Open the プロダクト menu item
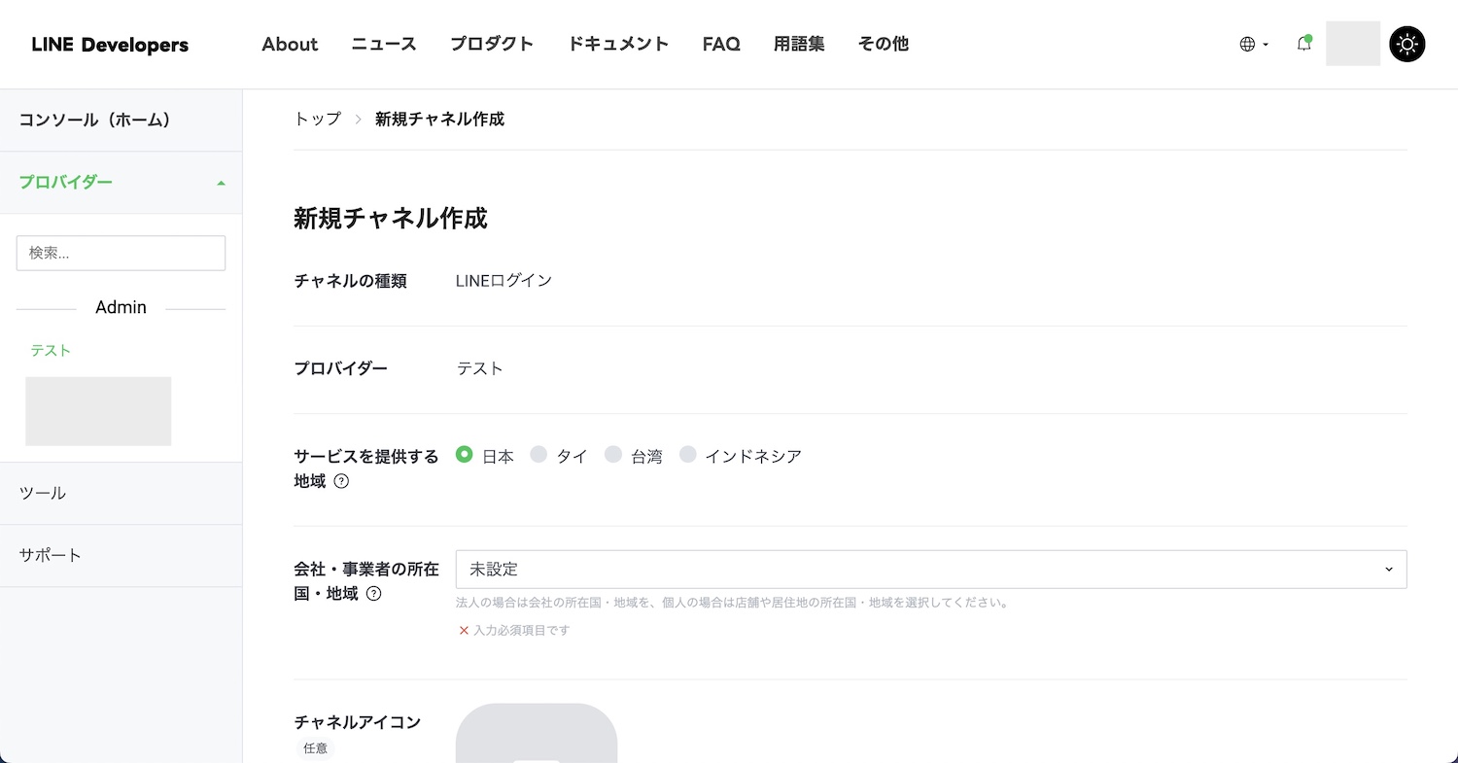Viewport: 1458px width, 763px height. tap(492, 44)
